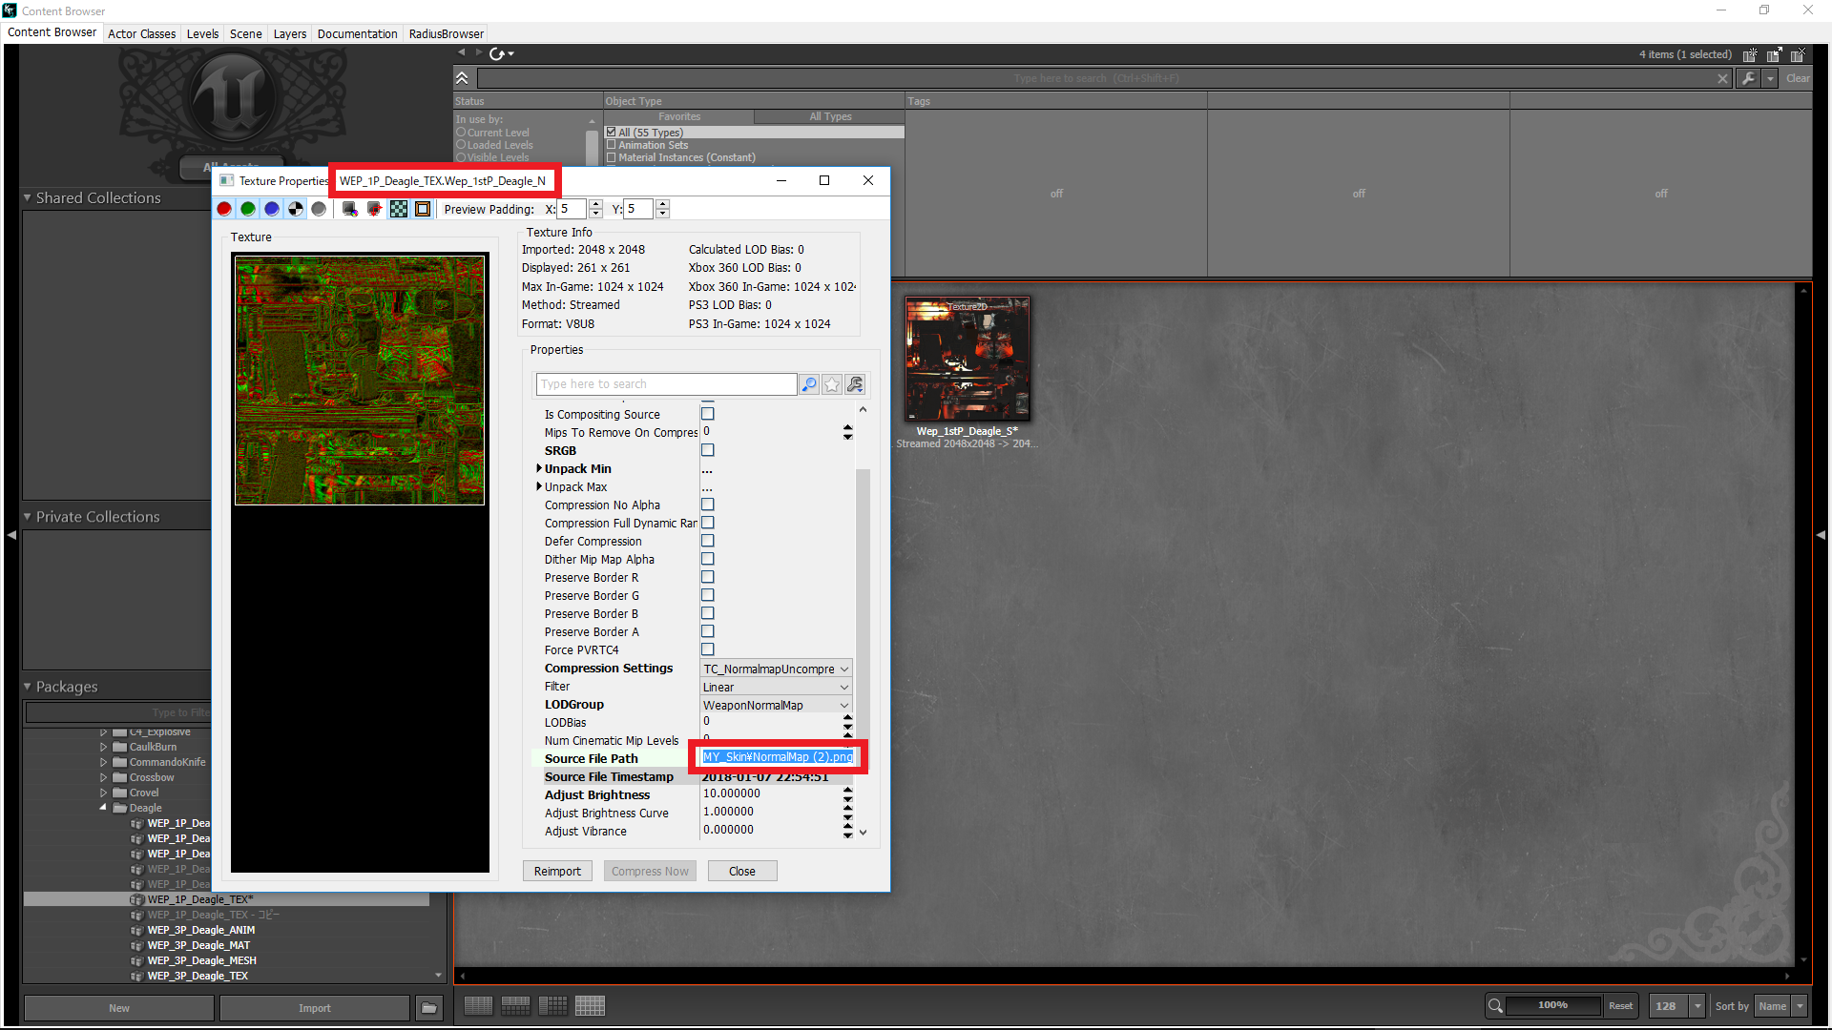The image size is (1832, 1030).
Task: Open Compression Settings dropdown
Action: pyautogui.click(x=776, y=669)
